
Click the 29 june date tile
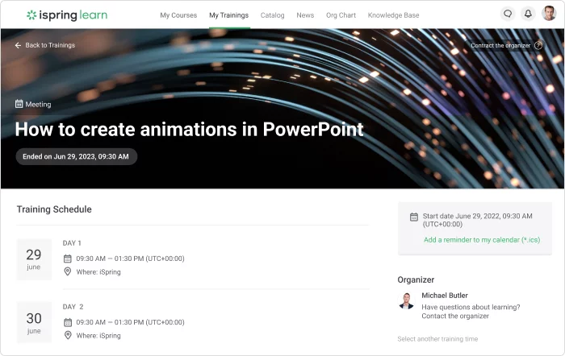coord(34,259)
